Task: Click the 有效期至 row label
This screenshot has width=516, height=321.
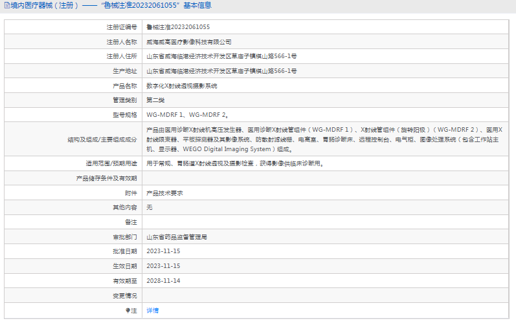Action: pyautogui.click(x=125, y=281)
